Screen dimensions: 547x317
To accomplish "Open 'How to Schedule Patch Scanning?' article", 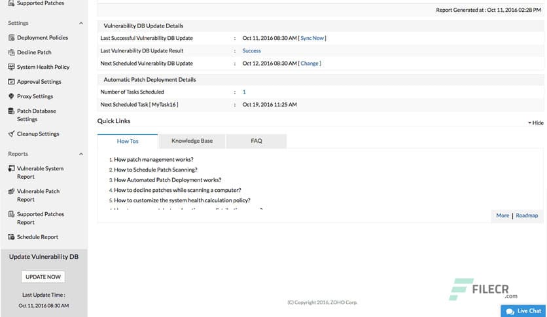I will coord(156,170).
